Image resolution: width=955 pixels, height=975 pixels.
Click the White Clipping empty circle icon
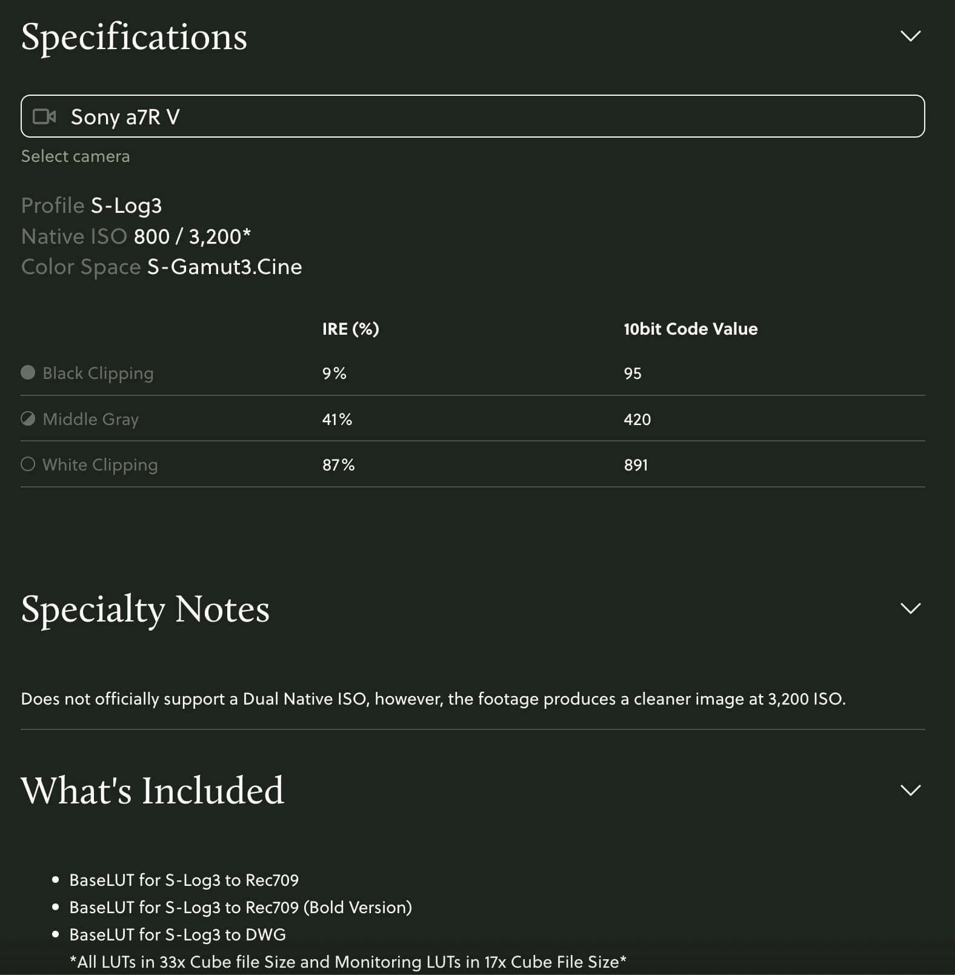(x=28, y=464)
